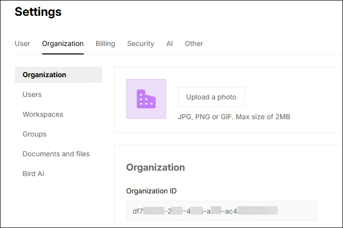The height and width of the screenshot is (228, 343).
Task: Go to Groups in the sidebar
Action: pyautogui.click(x=35, y=134)
